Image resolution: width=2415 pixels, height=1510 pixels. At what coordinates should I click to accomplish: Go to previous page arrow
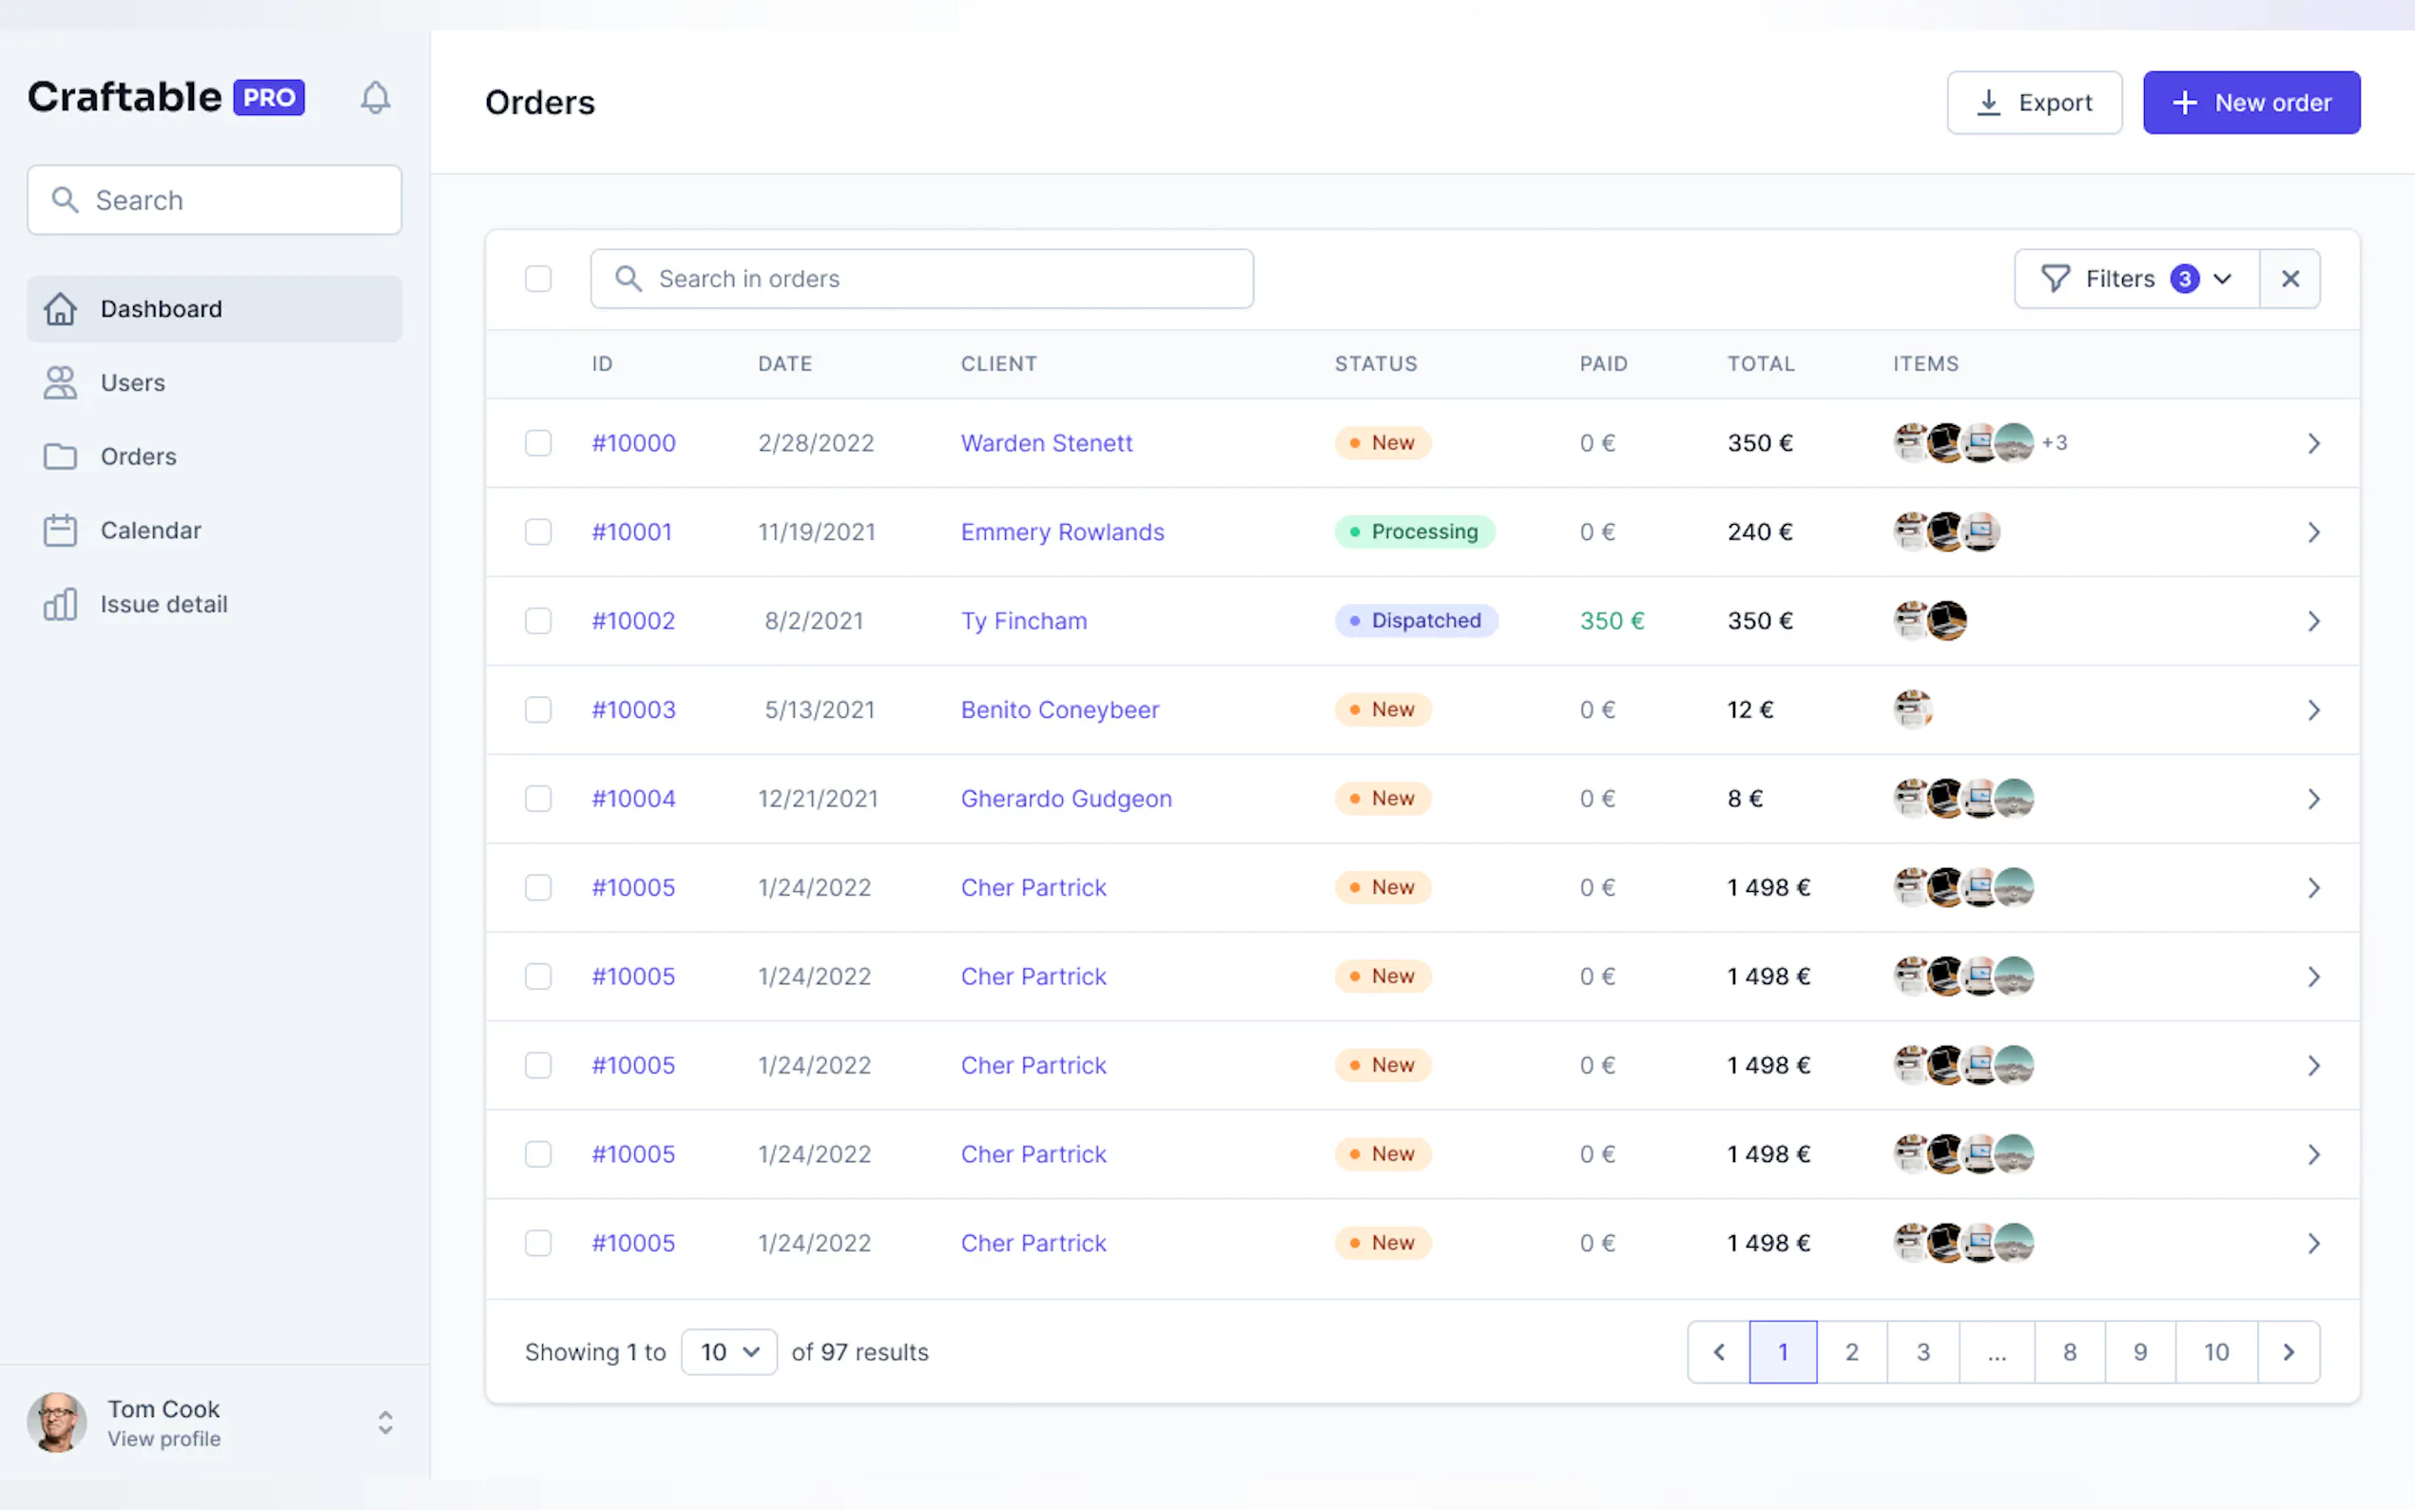coord(1719,1352)
